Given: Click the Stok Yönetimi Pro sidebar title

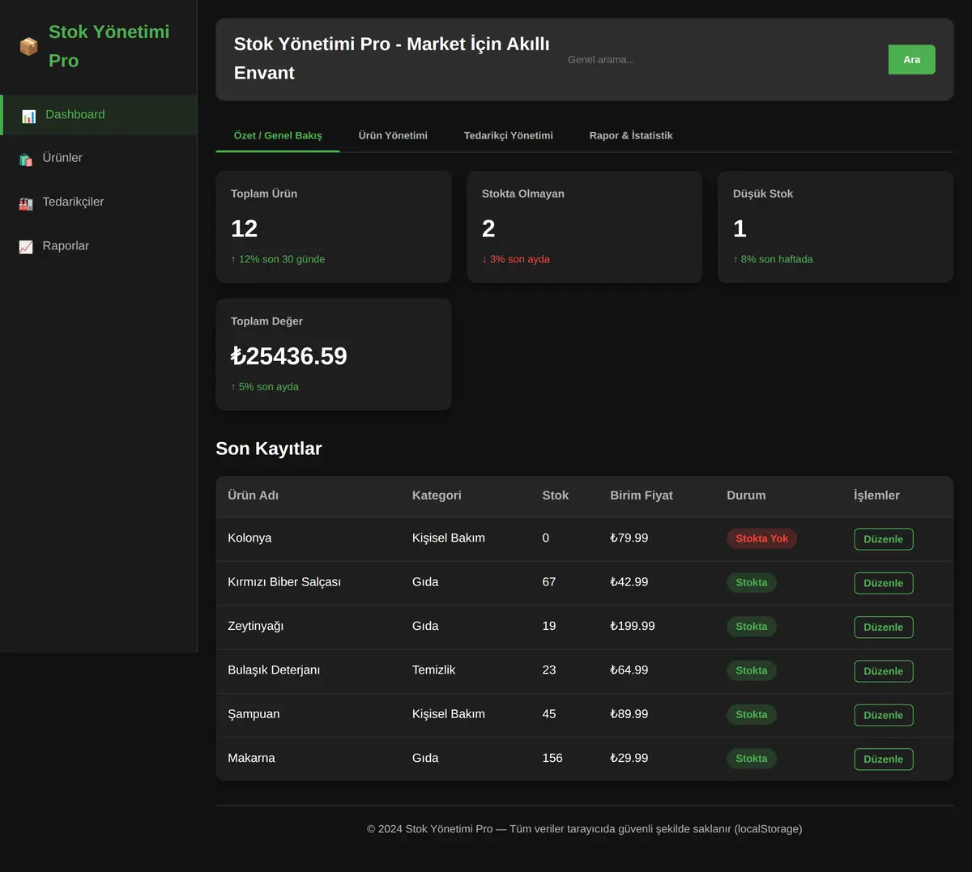Looking at the screenshot, I should tap(109, 46).
